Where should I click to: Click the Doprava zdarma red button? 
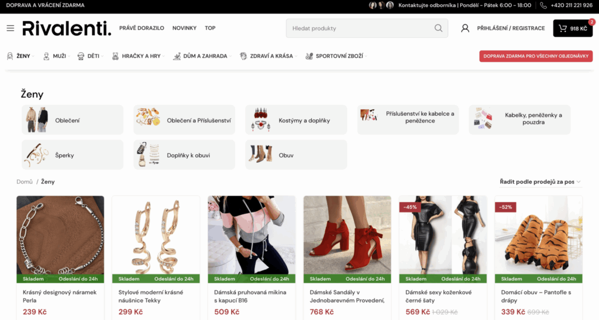(536, 56)
